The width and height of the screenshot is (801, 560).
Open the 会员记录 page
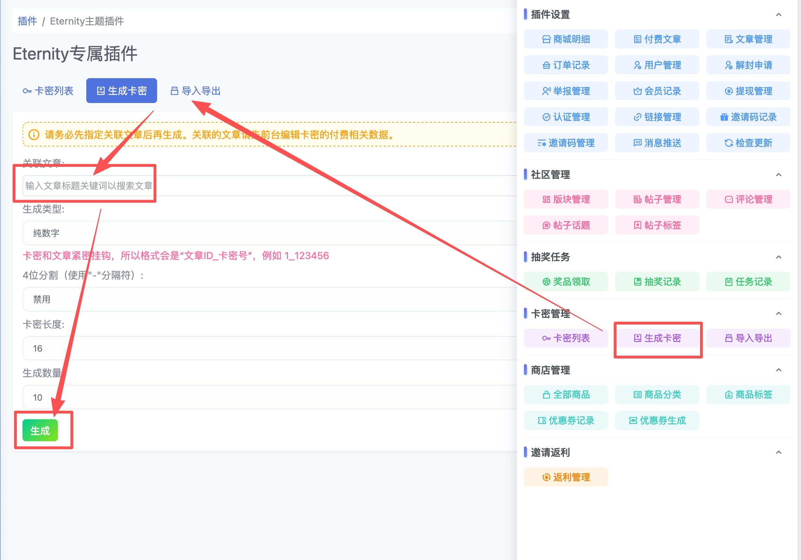[657, 91]
